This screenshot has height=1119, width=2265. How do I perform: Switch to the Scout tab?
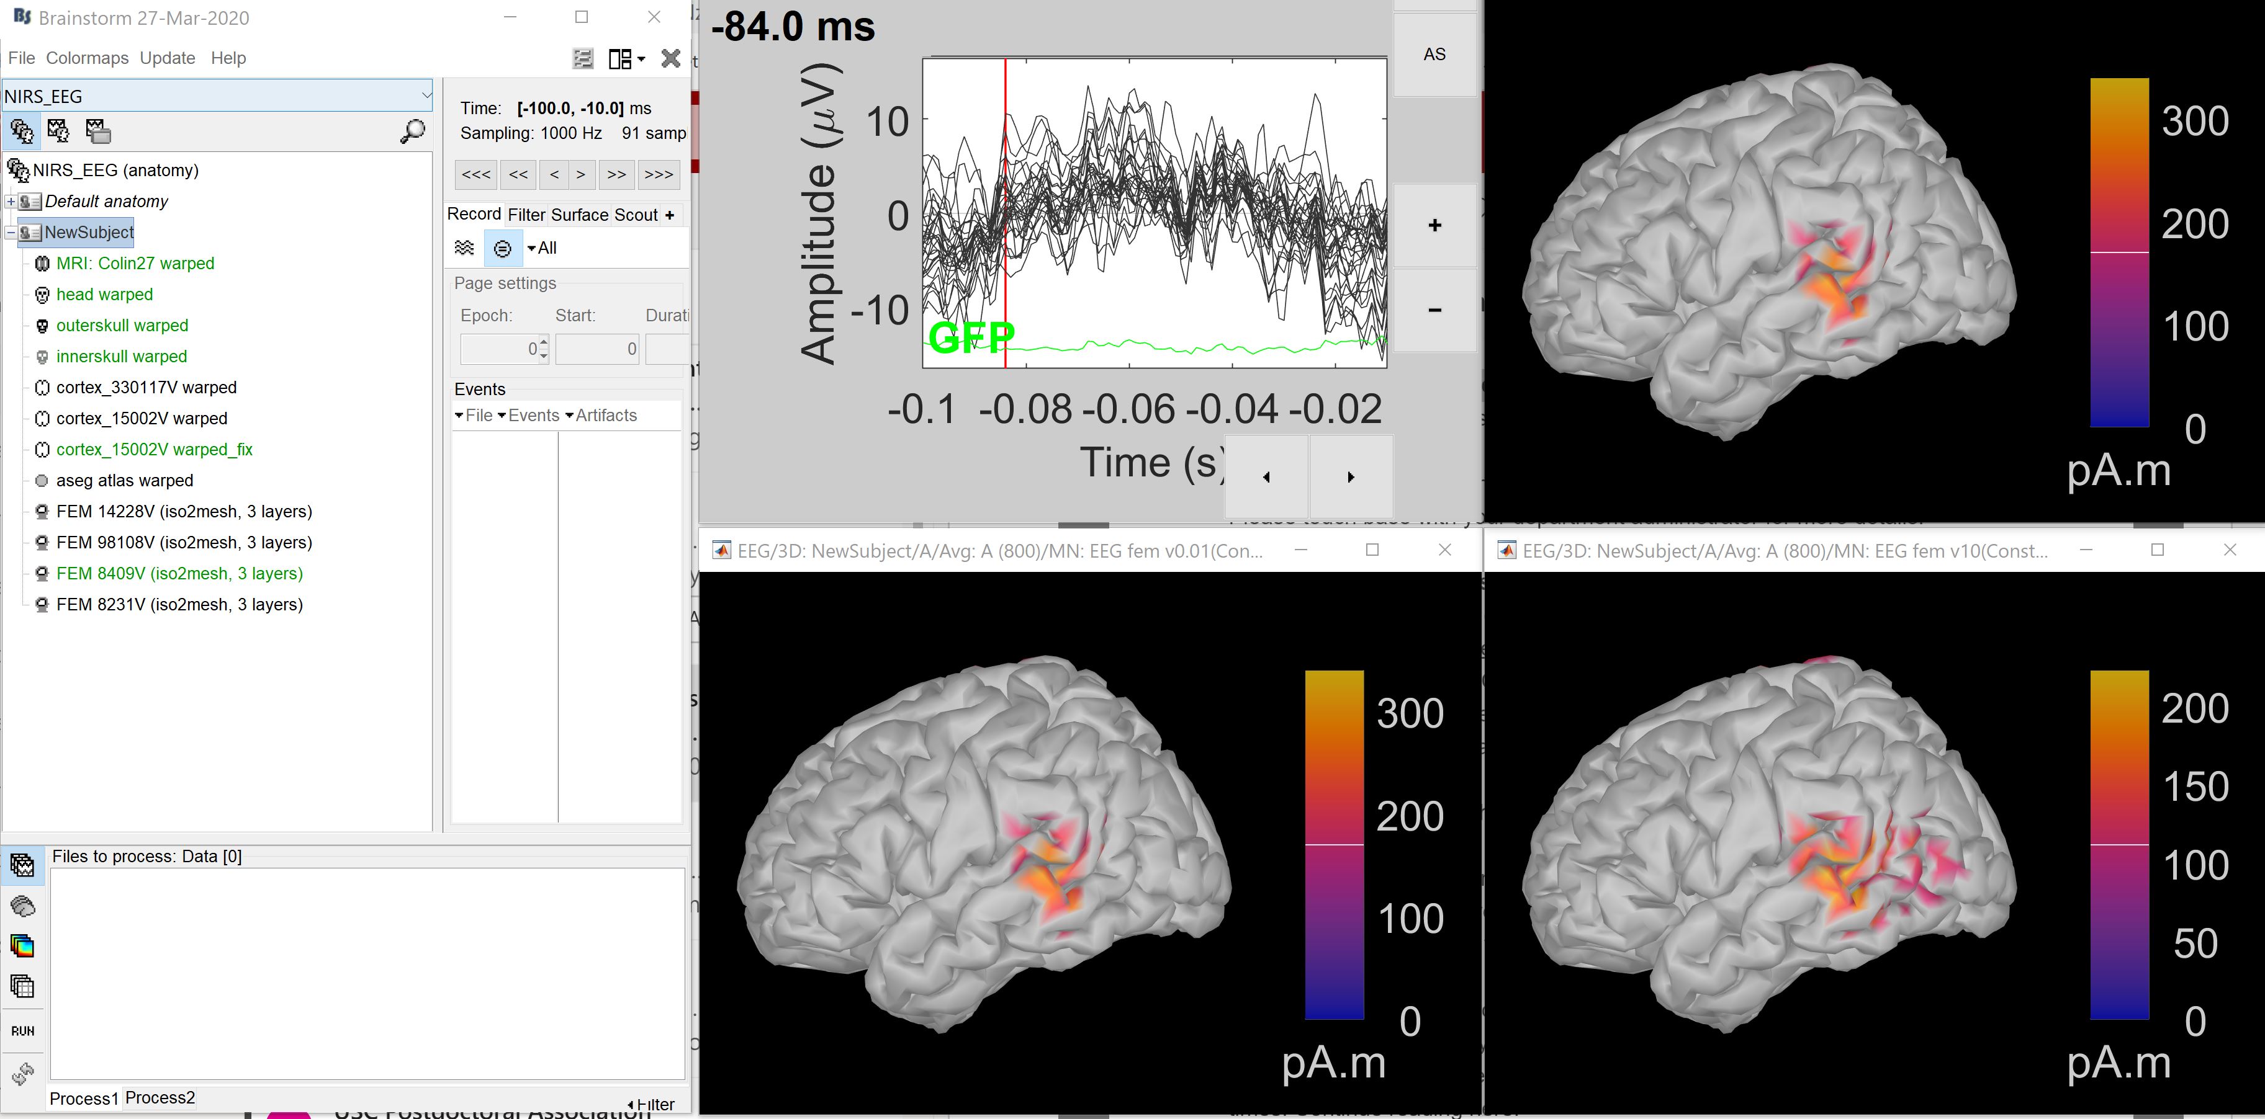pos(635,215)
